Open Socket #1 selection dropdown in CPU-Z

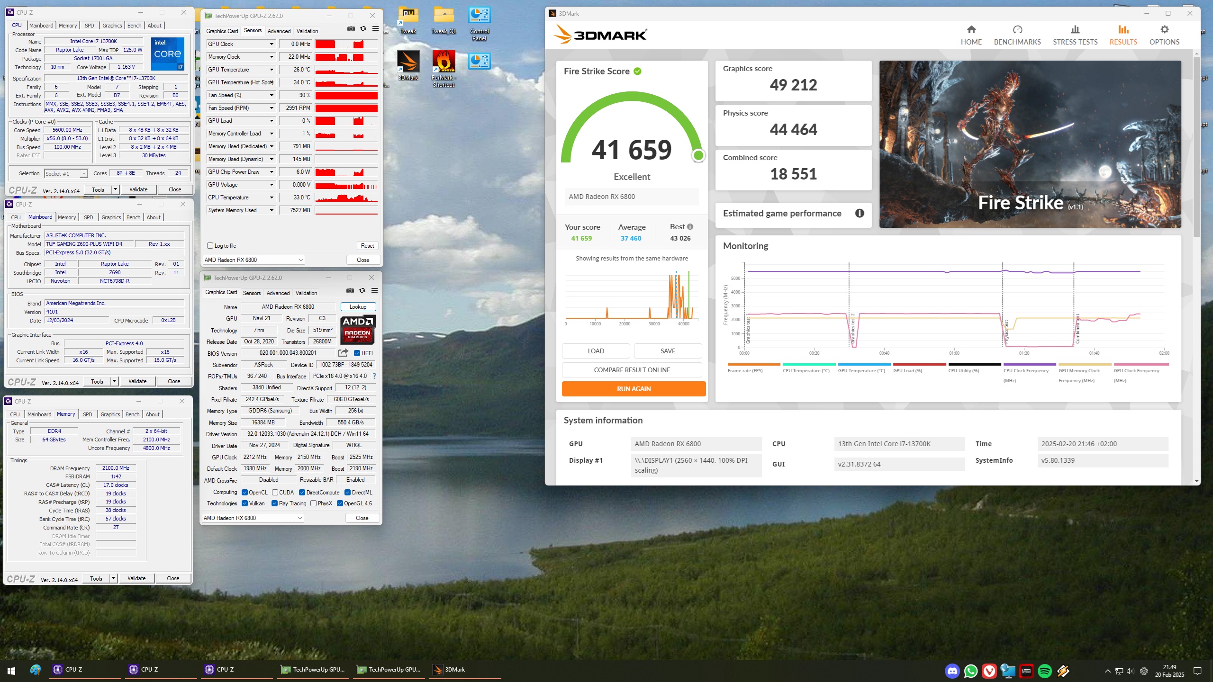[x=66, y=174]
